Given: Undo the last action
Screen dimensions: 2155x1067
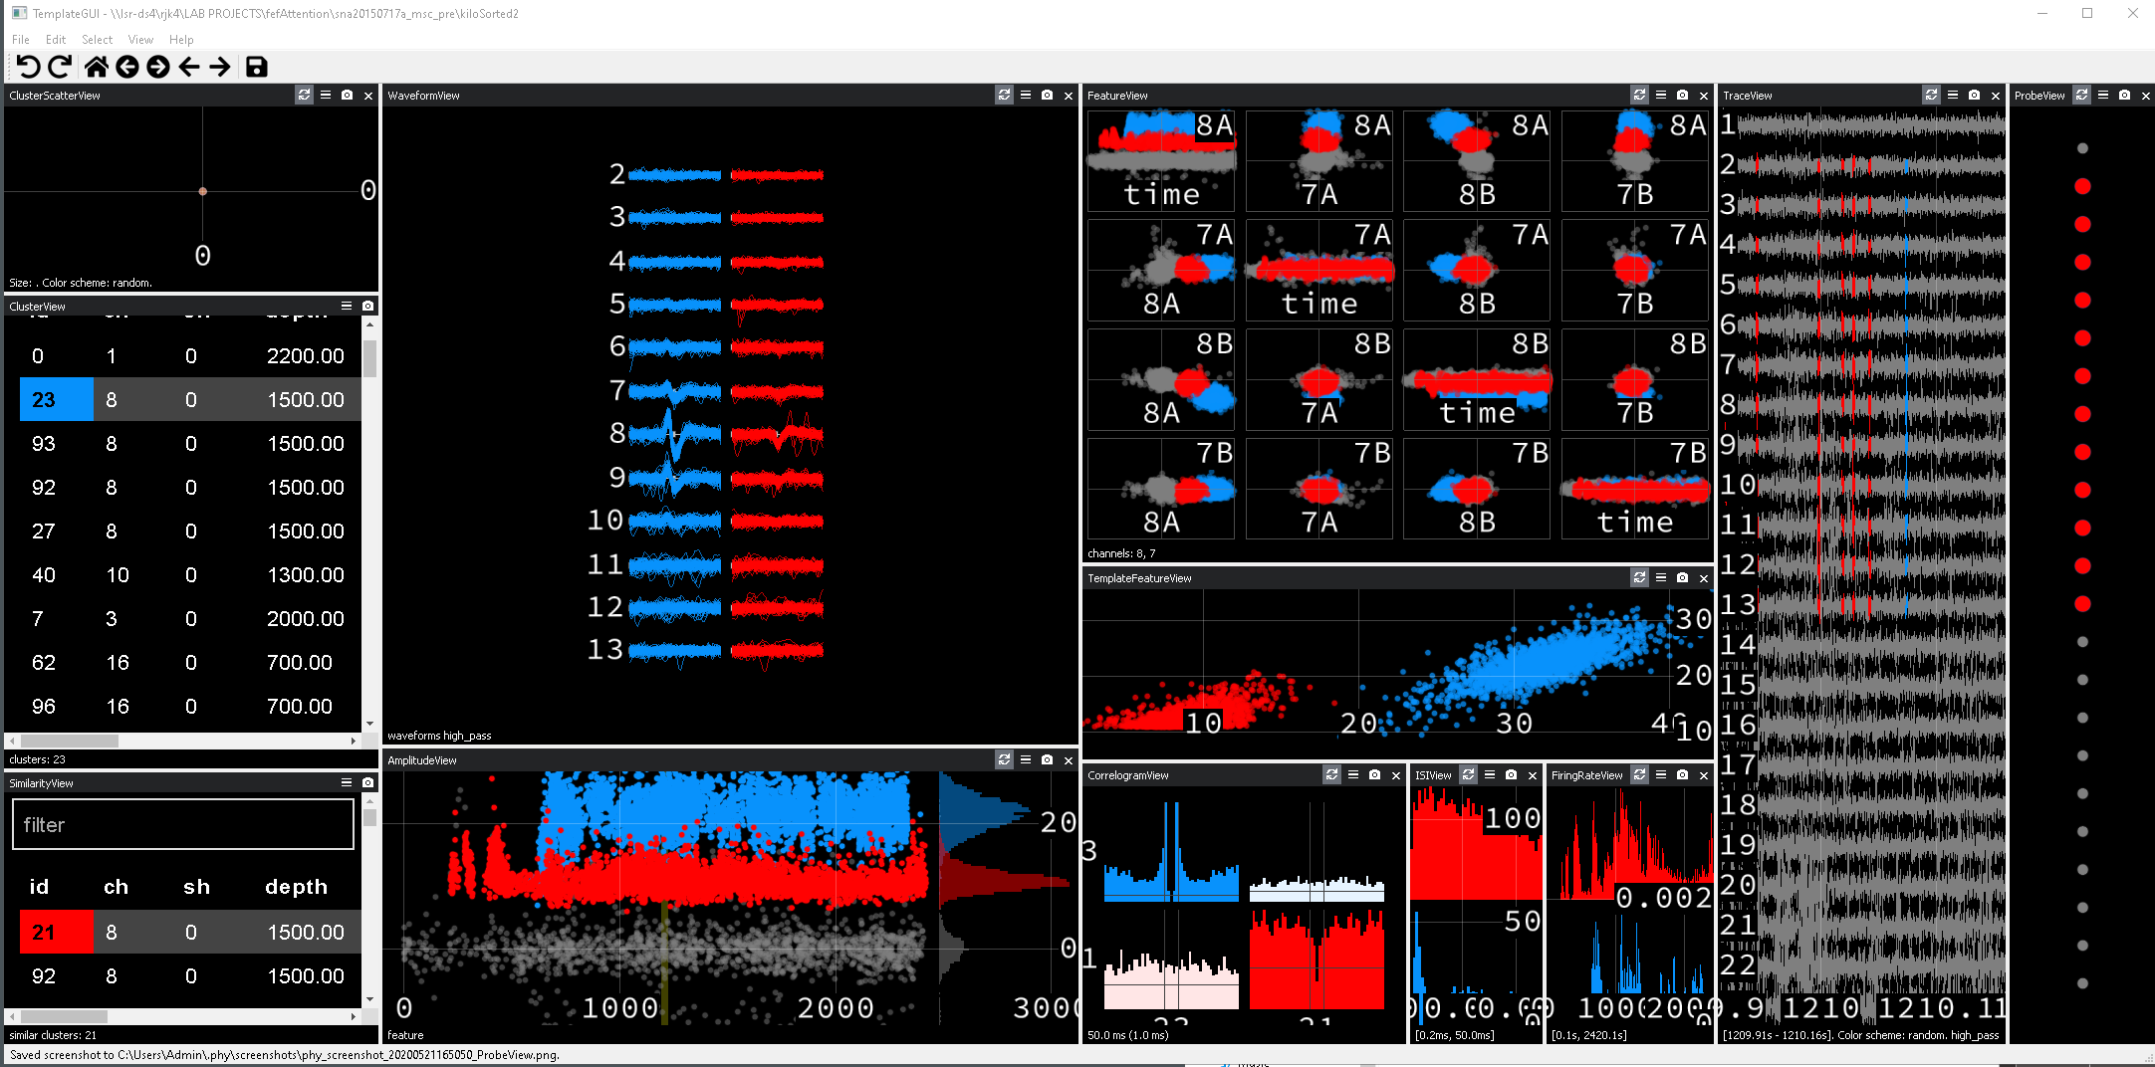Looking at the screenshot, I should pos(30,67).
